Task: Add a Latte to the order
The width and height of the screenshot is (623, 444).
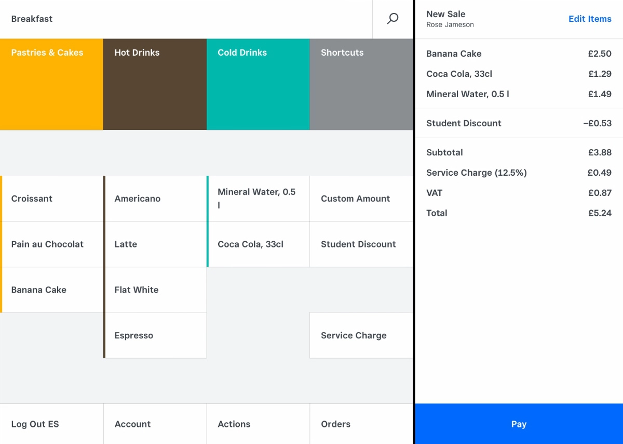Action: coord(155,244)
